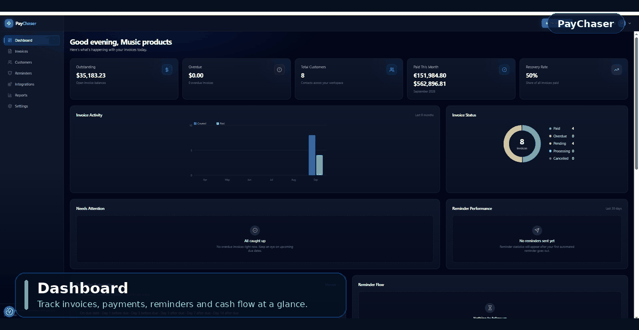The width and height of the screenshot is (639, 330).
Task: Select Pending in Invoice Status legend
Action: pyautogui.click(x=561, y=144)
